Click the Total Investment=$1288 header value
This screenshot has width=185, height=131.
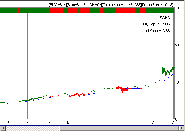pos(121,5)
